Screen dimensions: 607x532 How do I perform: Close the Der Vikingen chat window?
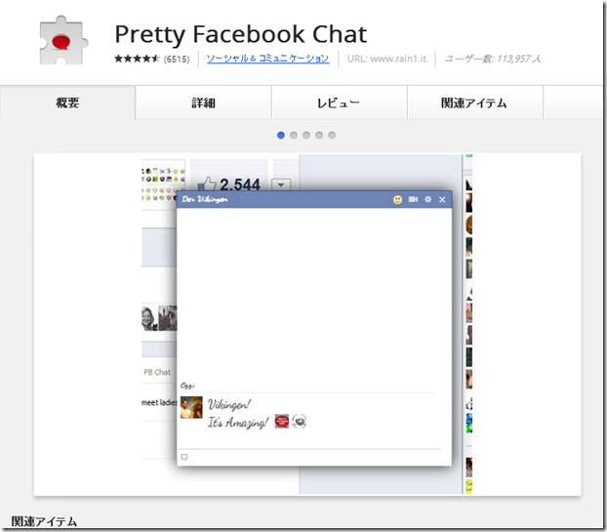pos(442,200)
